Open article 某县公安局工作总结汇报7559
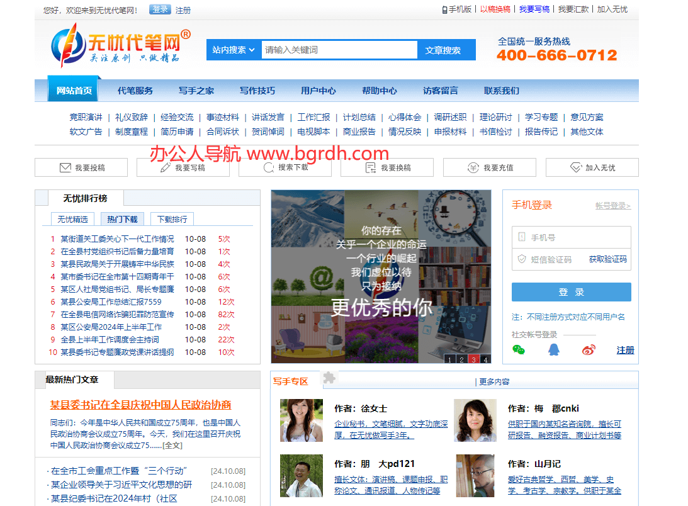 111,302
